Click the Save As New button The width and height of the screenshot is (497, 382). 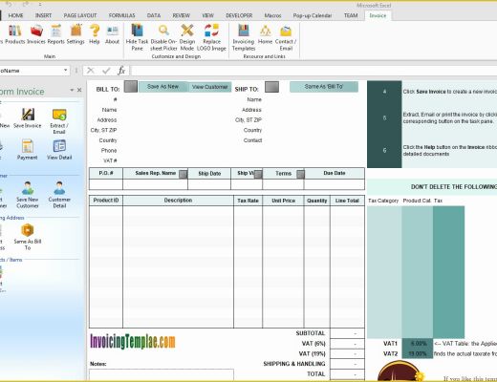162,87
